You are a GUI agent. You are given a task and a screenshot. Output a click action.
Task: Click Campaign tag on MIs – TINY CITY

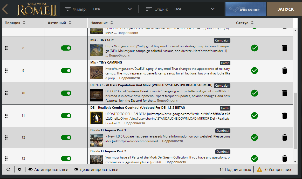tap(222, 40)
